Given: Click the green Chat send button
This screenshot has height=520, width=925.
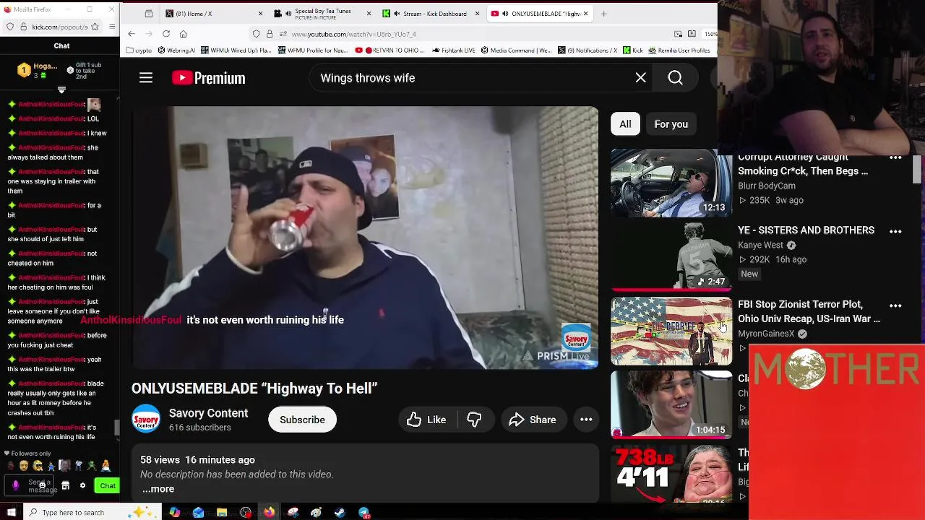Looking at the screenshot, I should point(107,485).
